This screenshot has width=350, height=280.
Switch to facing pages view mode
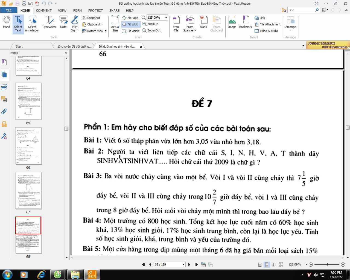[x=274, y=264]
